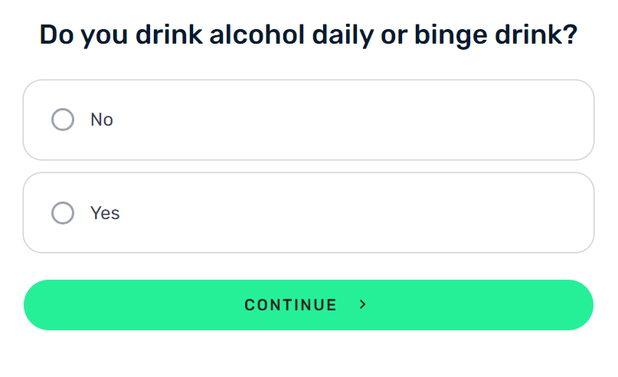Select the "Yes" radio button circle
The image size is (618, 377).
pyautogui.click(x=63, y=213)
